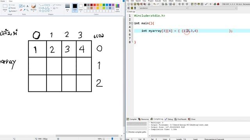
Task: Open the (globals) class combo box
Action: pyautogui.click(x=163, y=8)
